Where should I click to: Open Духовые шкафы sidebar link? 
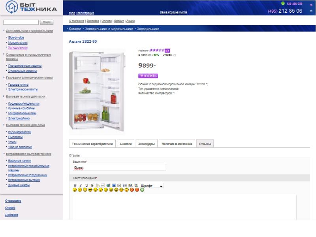point(19,185)
